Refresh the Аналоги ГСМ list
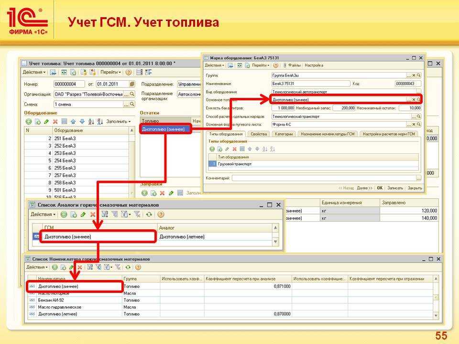 click(x=149, y=215)
